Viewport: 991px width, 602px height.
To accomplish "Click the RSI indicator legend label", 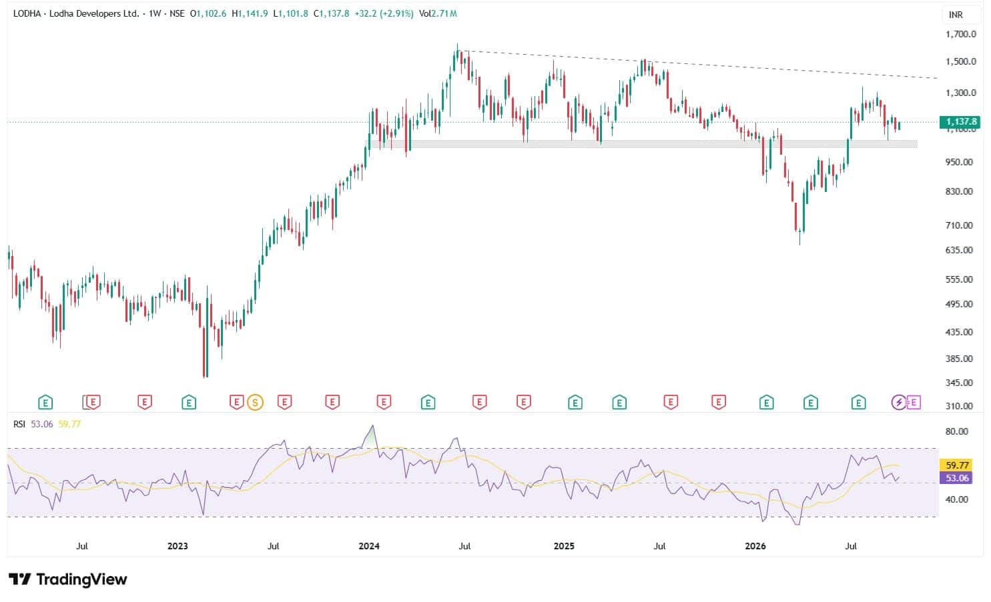I will pos(19,424).
